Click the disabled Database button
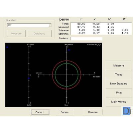Image resolution: width=133 pixels, height=133 pixels. 40,34
